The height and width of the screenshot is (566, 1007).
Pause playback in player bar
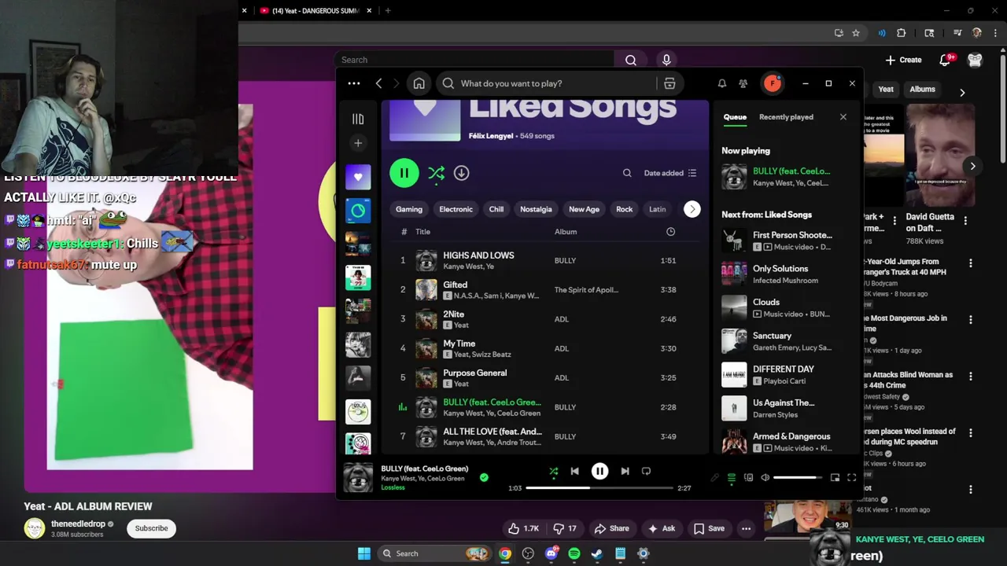pyautogui.click(x=599, y=472)
